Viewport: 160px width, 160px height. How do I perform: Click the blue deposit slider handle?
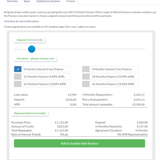click(x=32, y=49)
